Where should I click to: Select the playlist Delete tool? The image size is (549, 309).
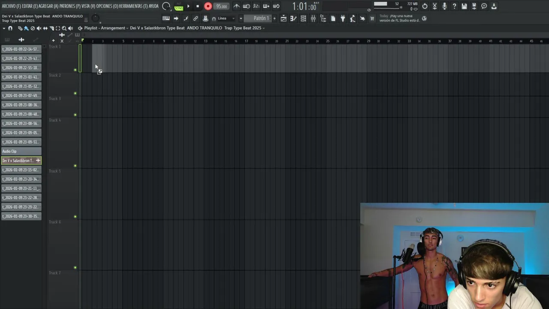pyautogui.click(x=33, y=28)
